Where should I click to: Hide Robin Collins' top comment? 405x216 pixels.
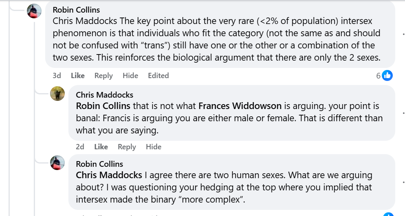130,76
